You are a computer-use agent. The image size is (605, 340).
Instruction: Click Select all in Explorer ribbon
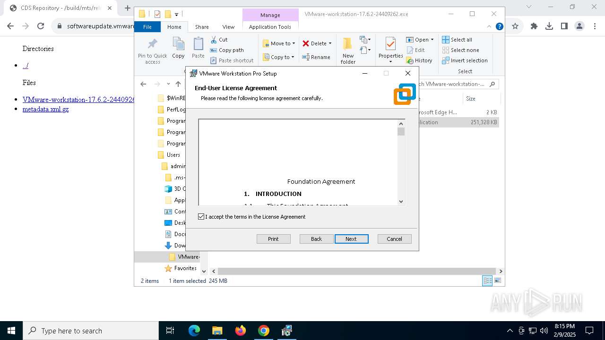pos(457,40)
